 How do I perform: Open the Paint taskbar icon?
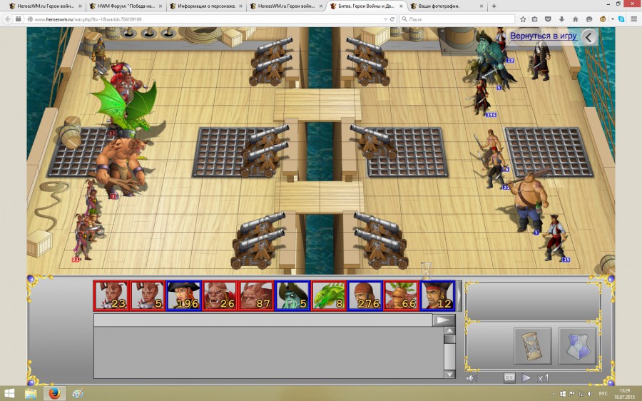point(78,394)
